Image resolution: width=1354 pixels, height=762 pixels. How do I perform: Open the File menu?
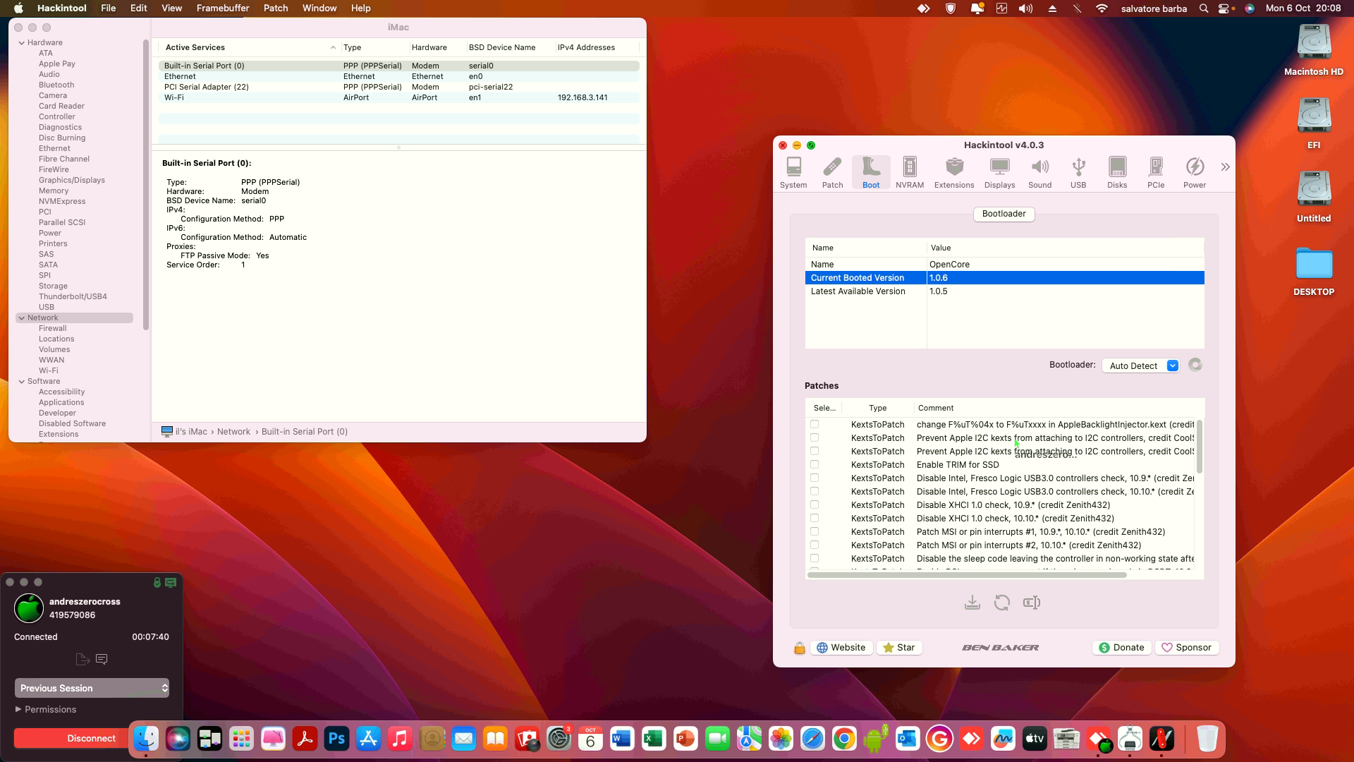[108, 8]
